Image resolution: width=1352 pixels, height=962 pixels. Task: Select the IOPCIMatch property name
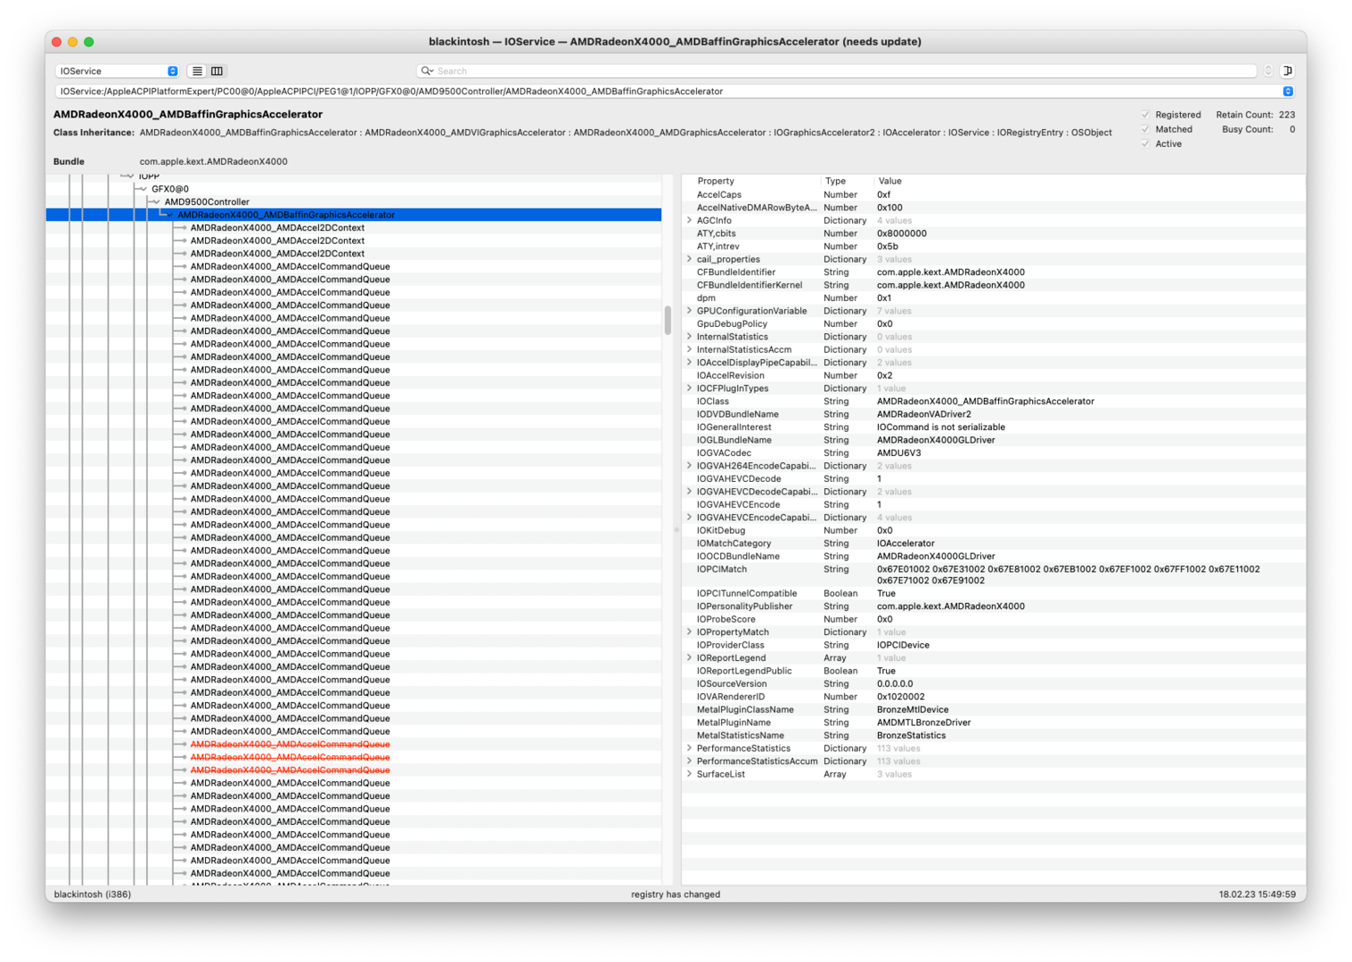pos(722,569)
